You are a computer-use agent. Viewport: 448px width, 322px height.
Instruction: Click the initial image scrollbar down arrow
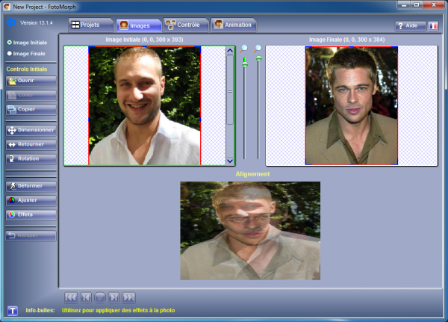[230, 161]
